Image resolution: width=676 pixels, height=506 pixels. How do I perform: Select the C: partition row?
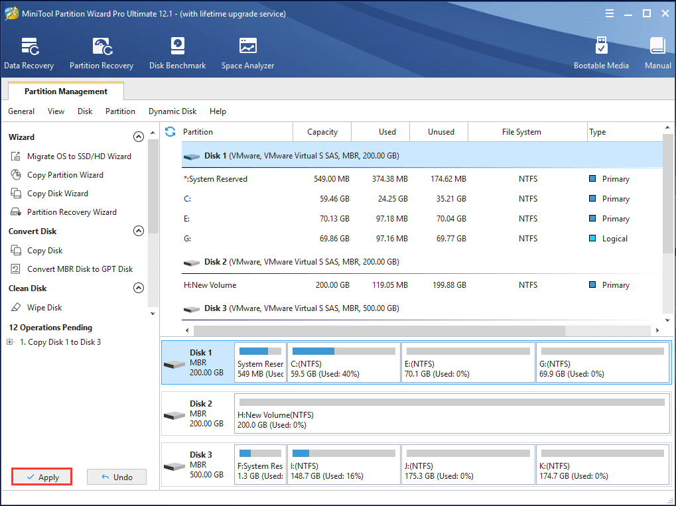422,199
